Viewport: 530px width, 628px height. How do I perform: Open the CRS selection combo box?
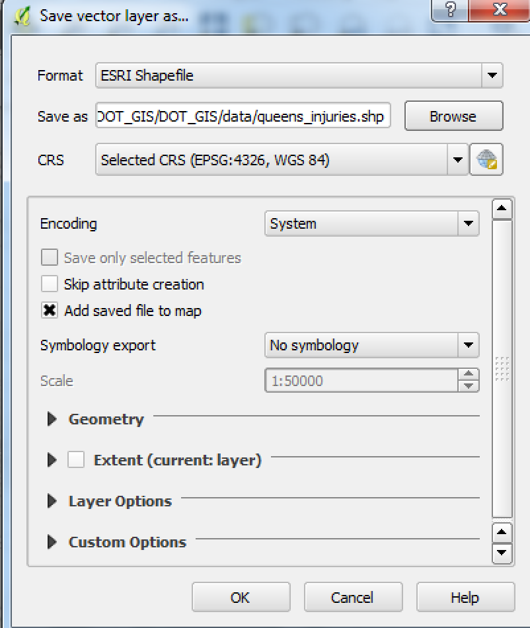(x=457, y=159)
